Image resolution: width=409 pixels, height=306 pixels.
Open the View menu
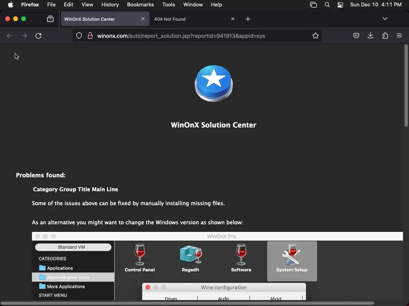coord(87,4)
